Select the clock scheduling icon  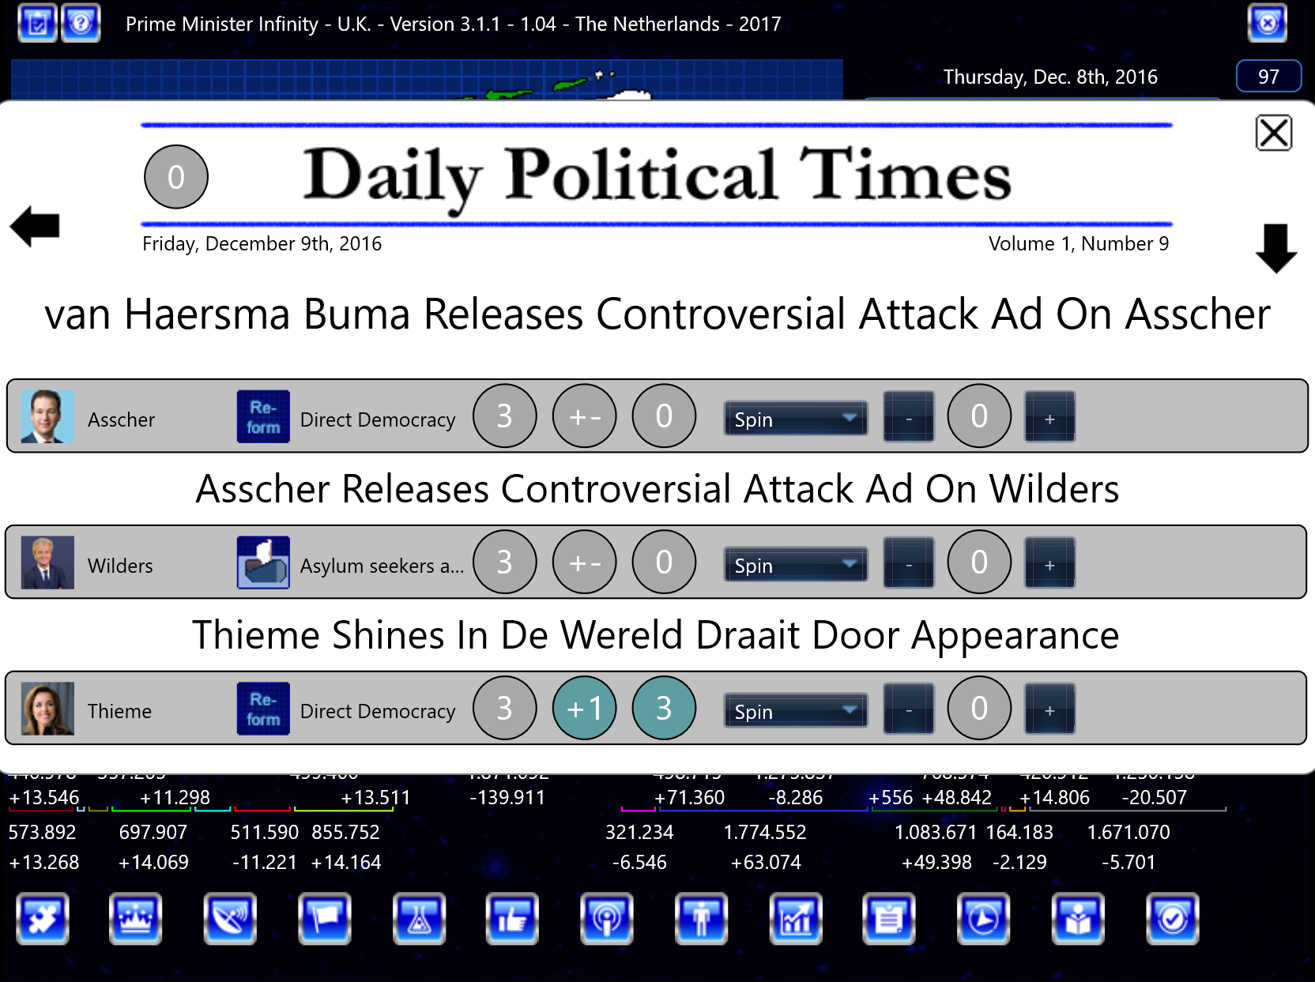pyautogui.click(x=983, y=919)
